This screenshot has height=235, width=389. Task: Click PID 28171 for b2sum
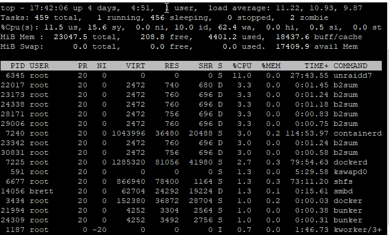click(13, 114)
